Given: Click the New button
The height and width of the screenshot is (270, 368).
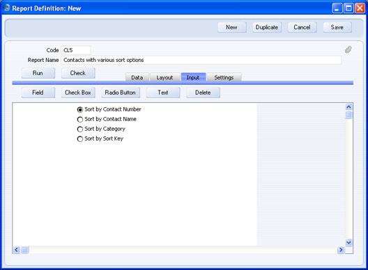Looking at the screenshot, I should (232, 27).
